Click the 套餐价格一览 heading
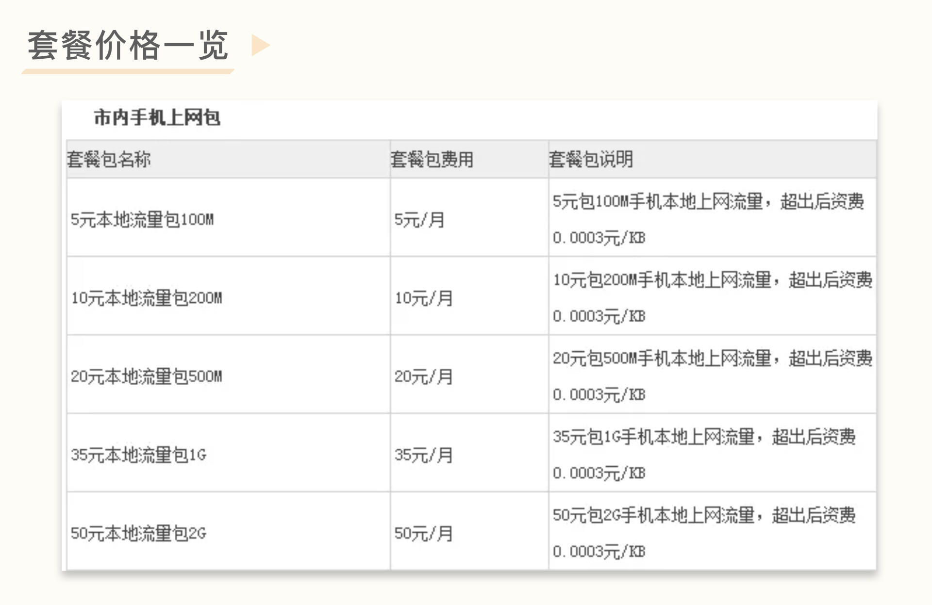 [128, 46]
